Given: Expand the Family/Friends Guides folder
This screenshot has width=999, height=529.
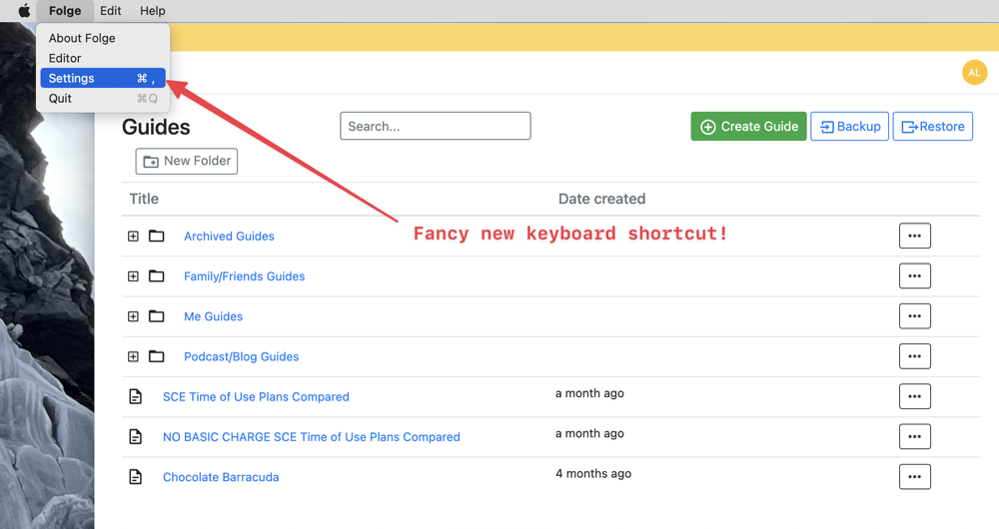Looking at the screenshot, I should tap(133, 276).
